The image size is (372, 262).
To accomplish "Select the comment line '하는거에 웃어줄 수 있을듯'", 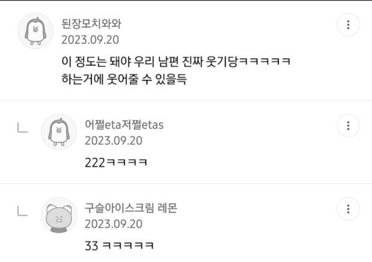I will [124, 79].
